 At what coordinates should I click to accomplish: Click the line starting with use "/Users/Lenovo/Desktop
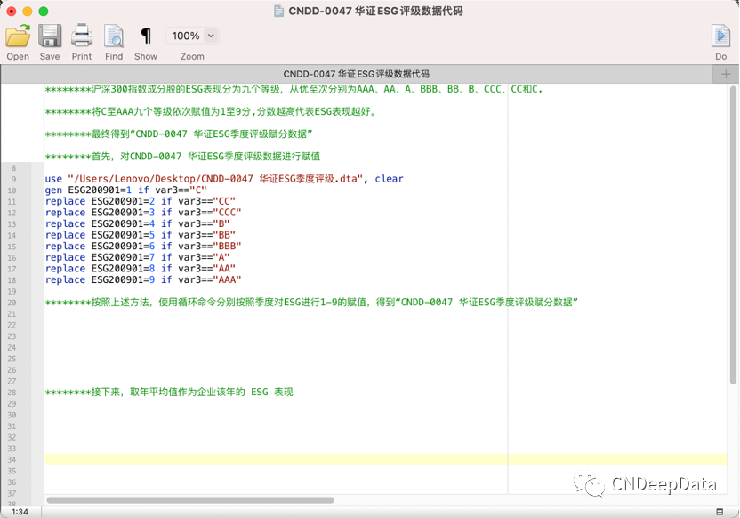click(224, 179)
